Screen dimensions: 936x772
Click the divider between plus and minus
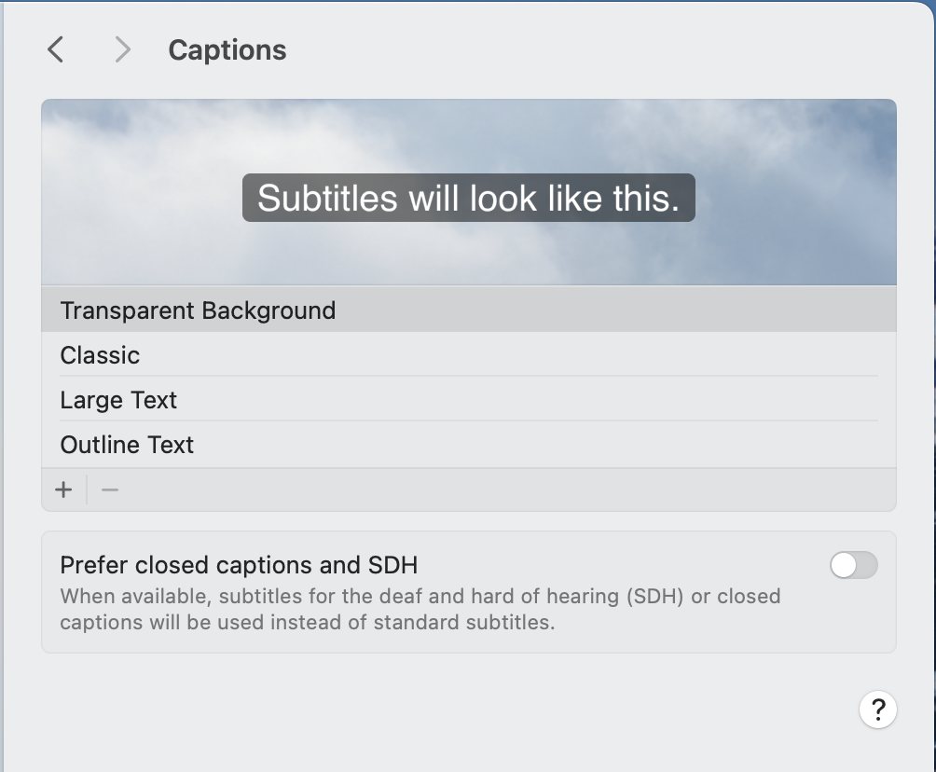pos(87,489)
